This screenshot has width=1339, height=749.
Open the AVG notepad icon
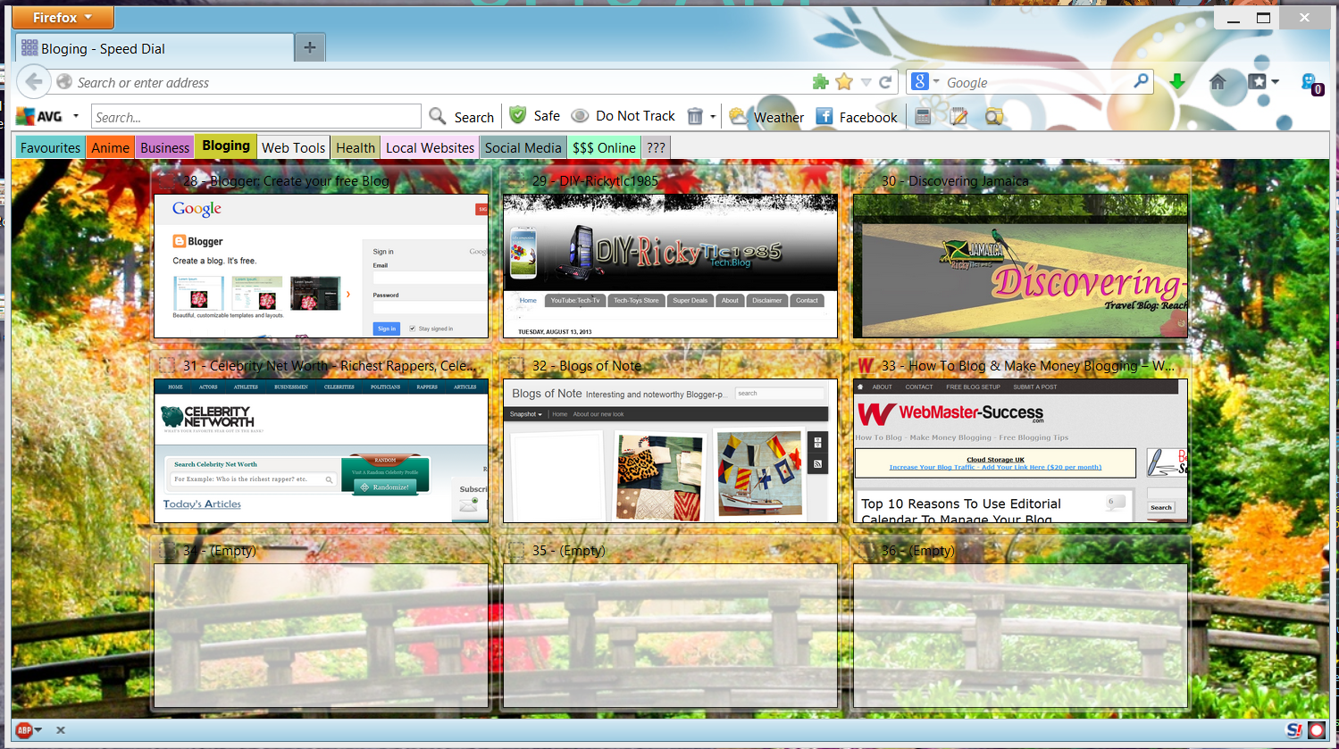958,116
